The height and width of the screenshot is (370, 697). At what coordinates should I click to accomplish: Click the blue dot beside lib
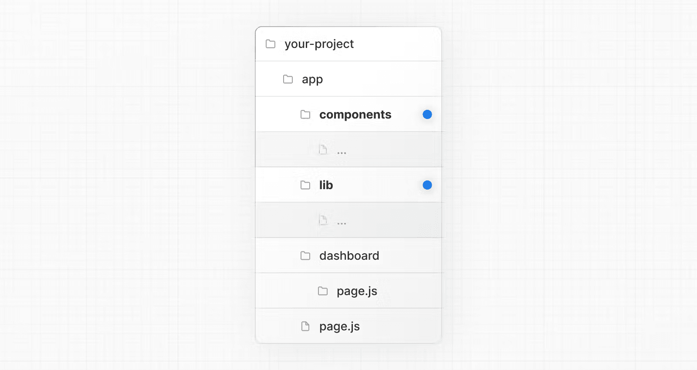(427, 185)
